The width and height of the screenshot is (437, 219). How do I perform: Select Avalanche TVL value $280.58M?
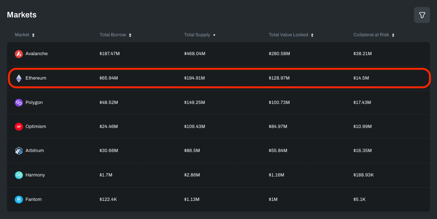tap(279, 54)
